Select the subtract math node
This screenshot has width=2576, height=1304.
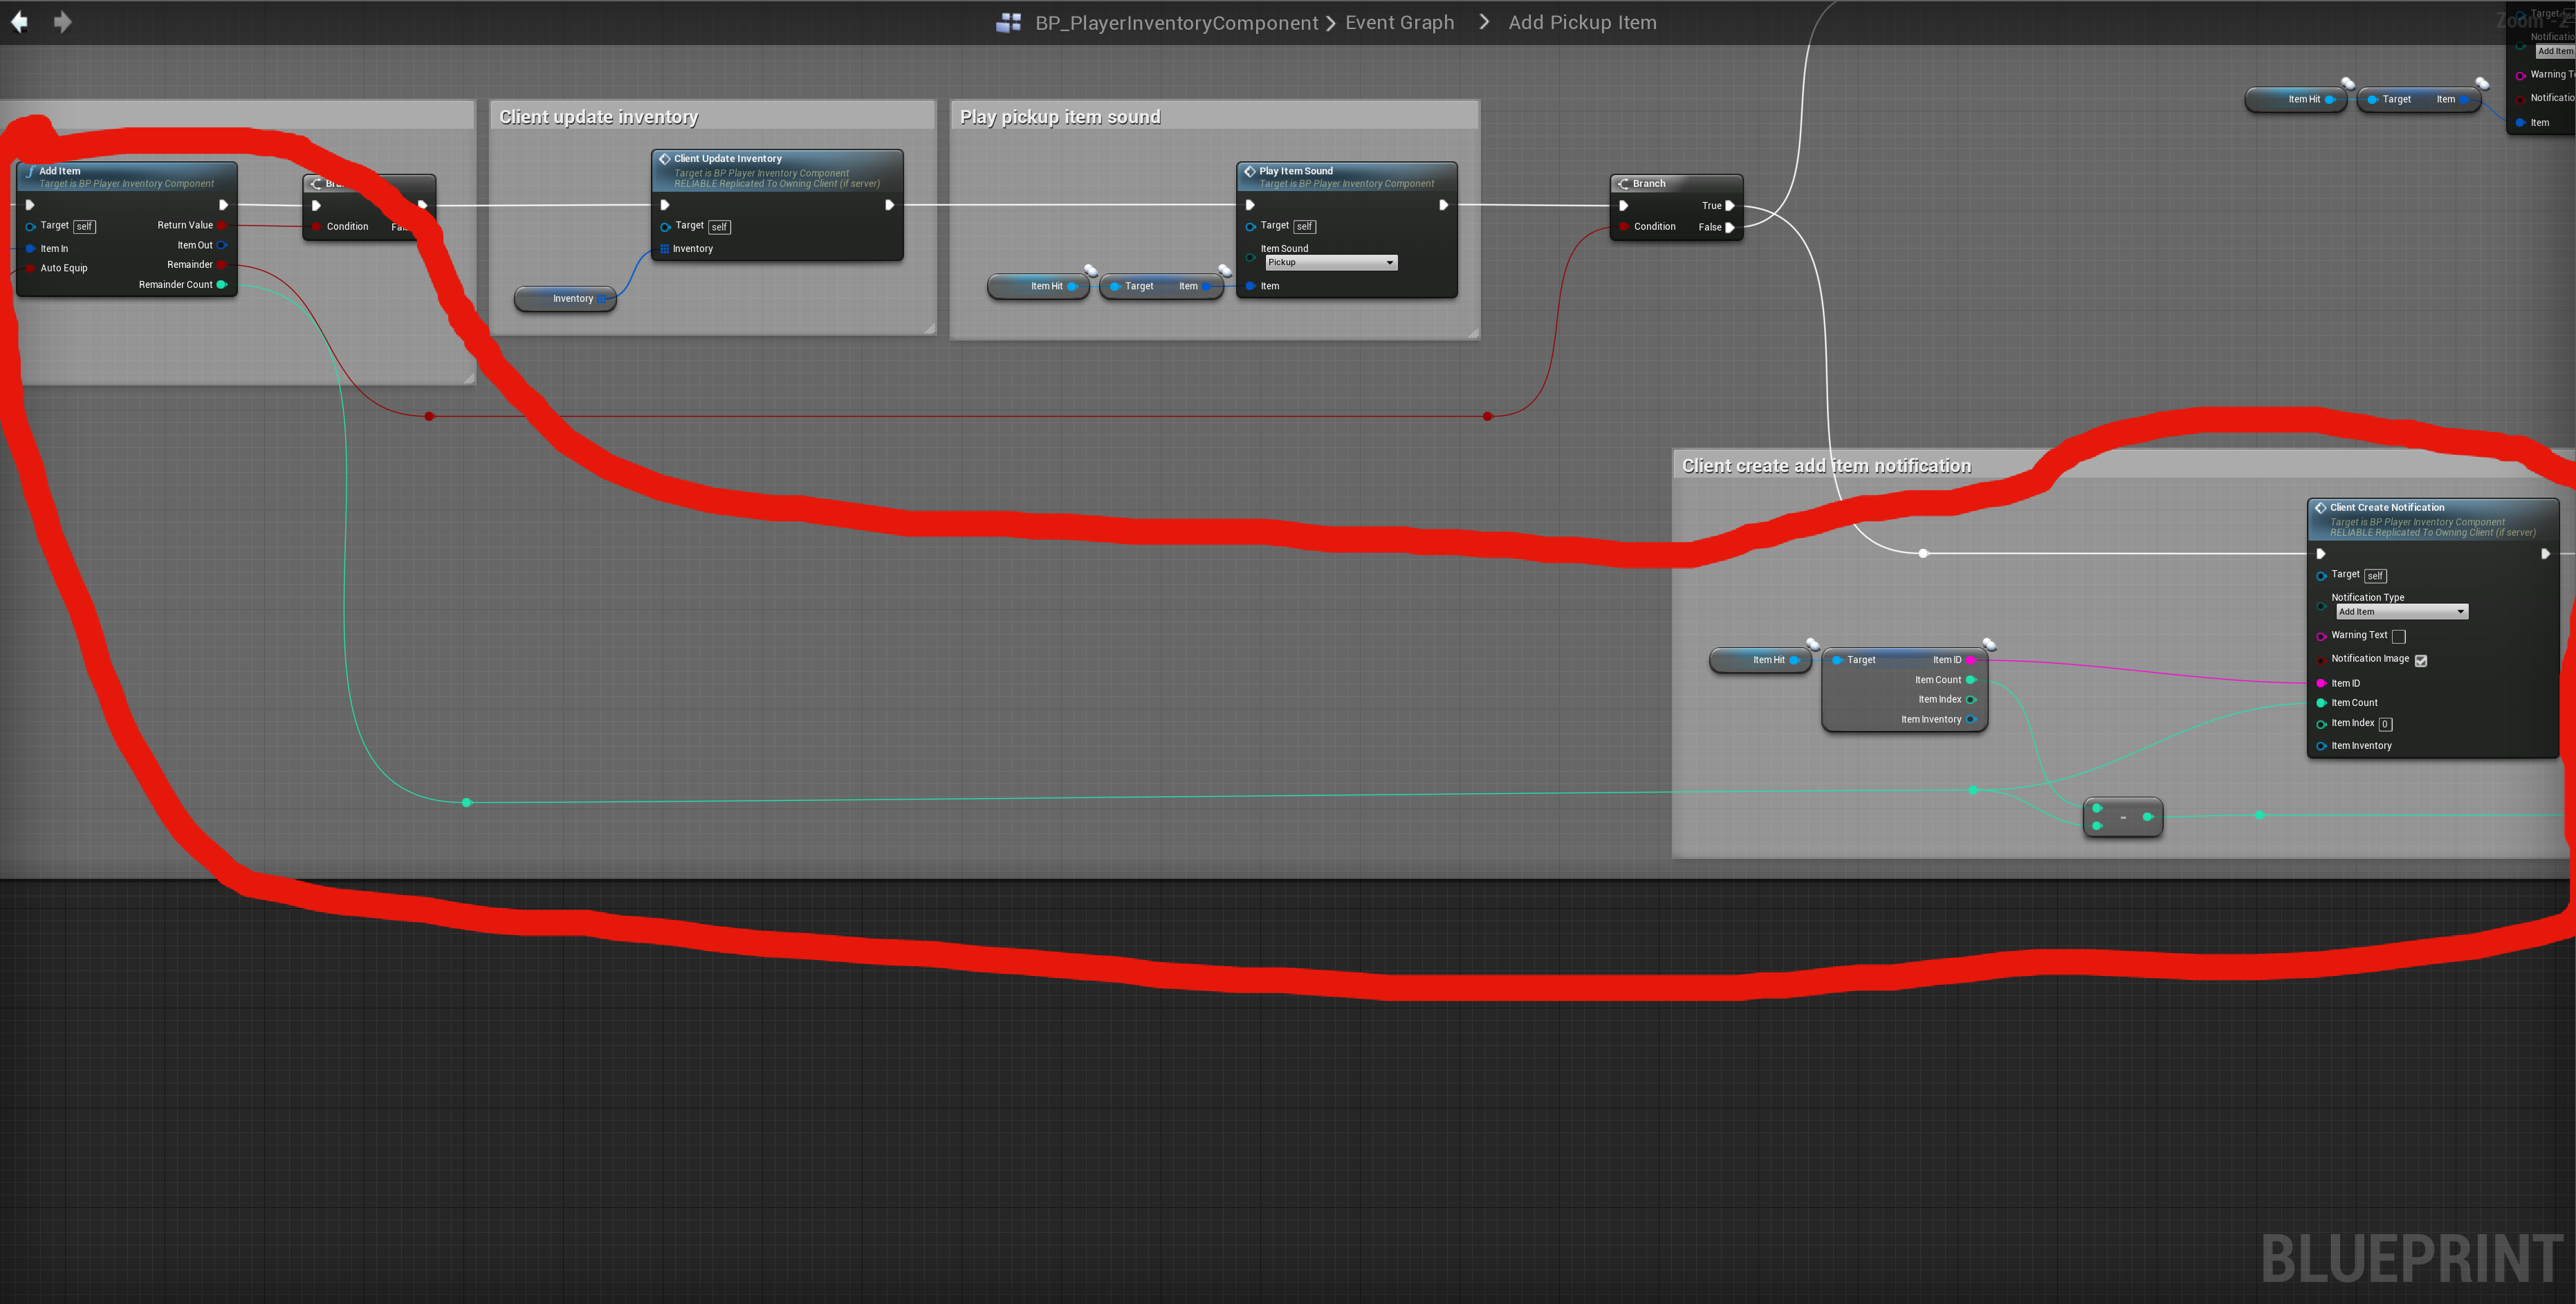click(x=2122, y=817)
